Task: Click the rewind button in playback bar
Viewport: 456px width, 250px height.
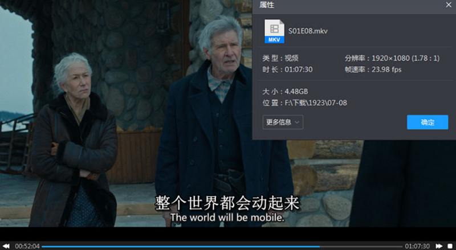Action: [x=6, y=246]
